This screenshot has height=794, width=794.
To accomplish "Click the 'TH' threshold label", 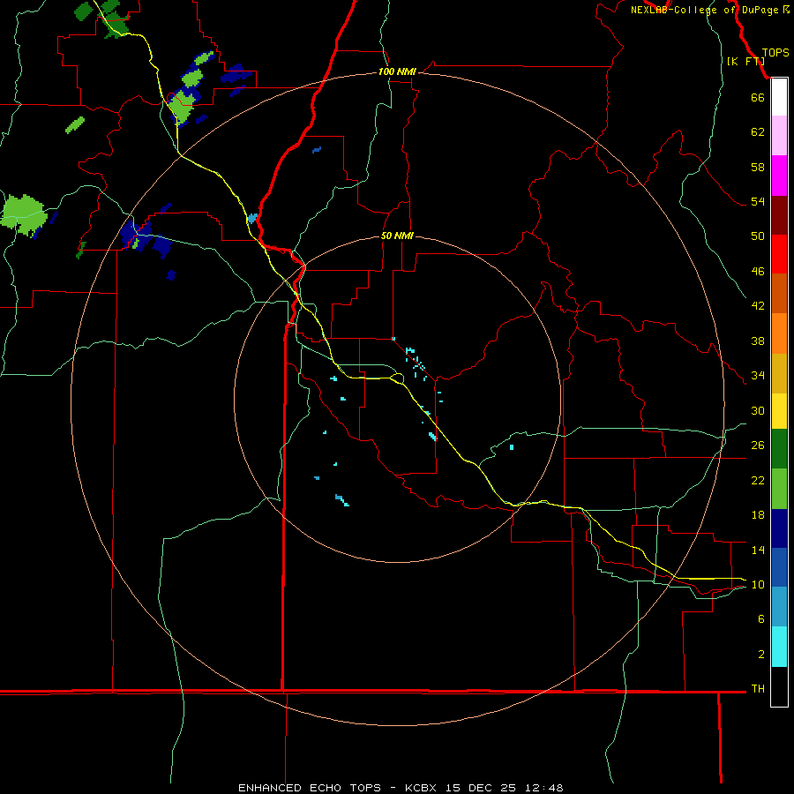I will (758, 689).
